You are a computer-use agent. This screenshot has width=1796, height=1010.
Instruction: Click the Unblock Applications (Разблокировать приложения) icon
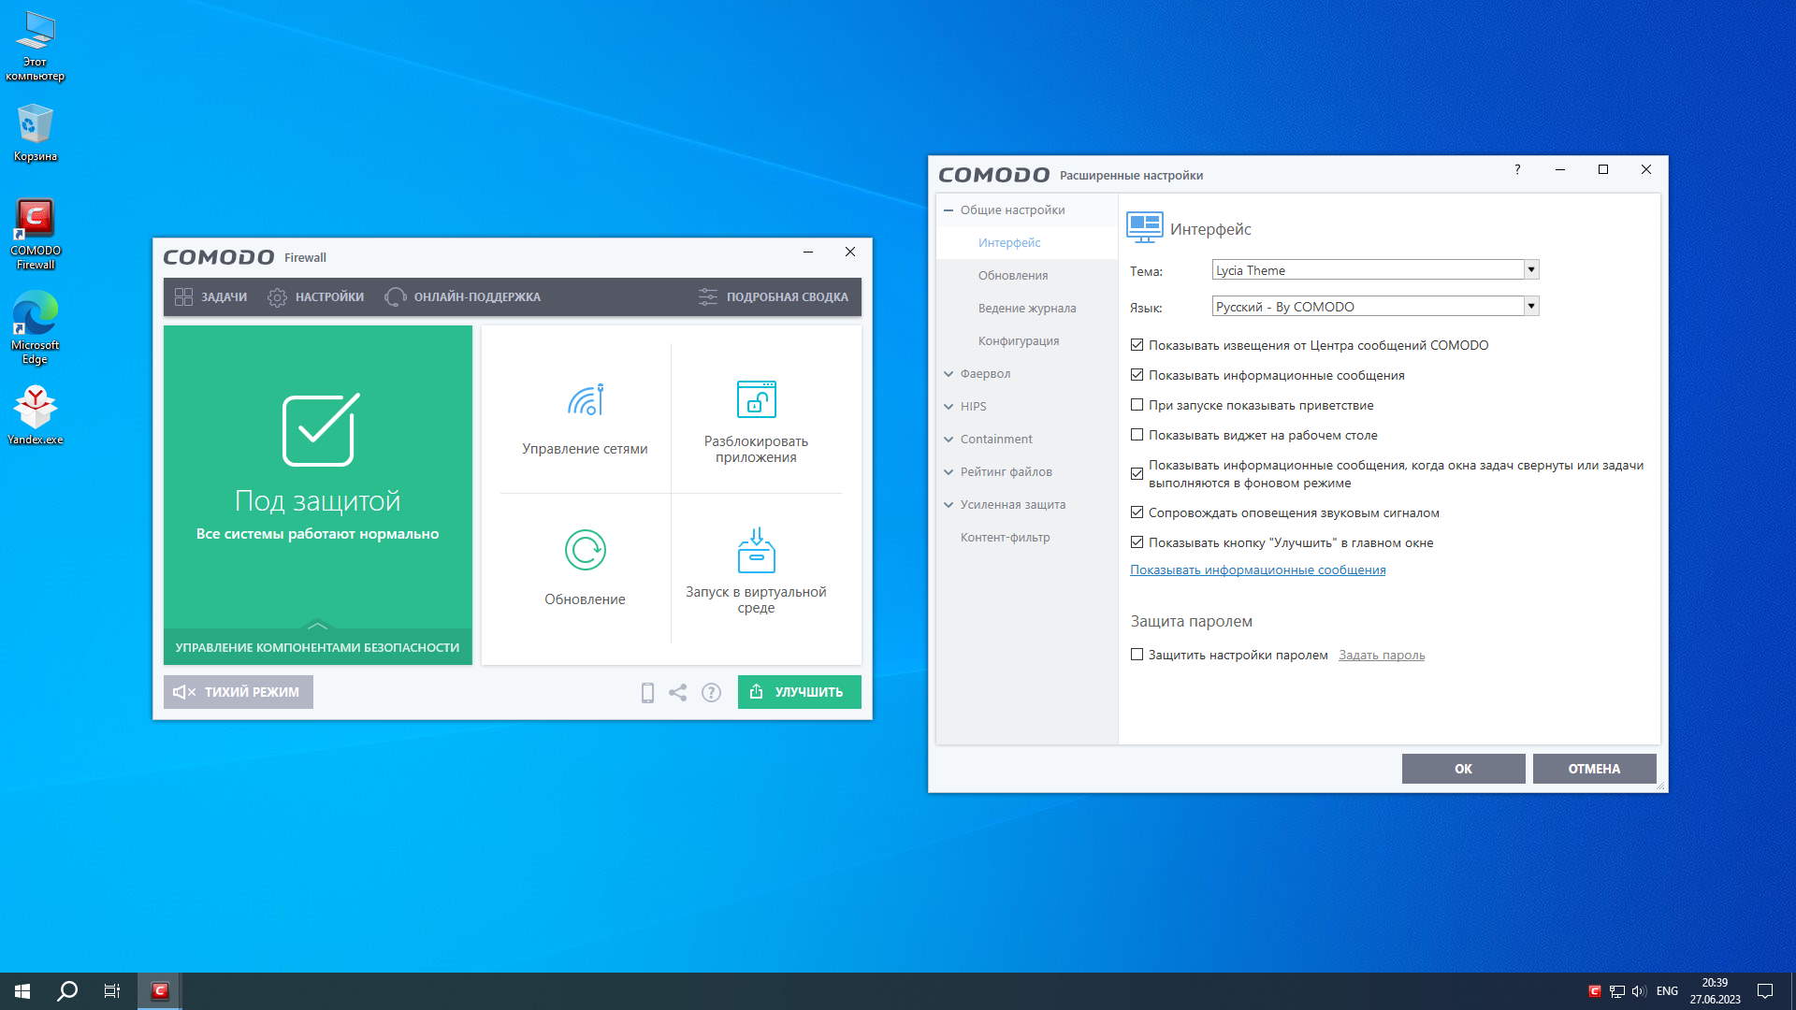pyautogui.click(x=756, y=400)
